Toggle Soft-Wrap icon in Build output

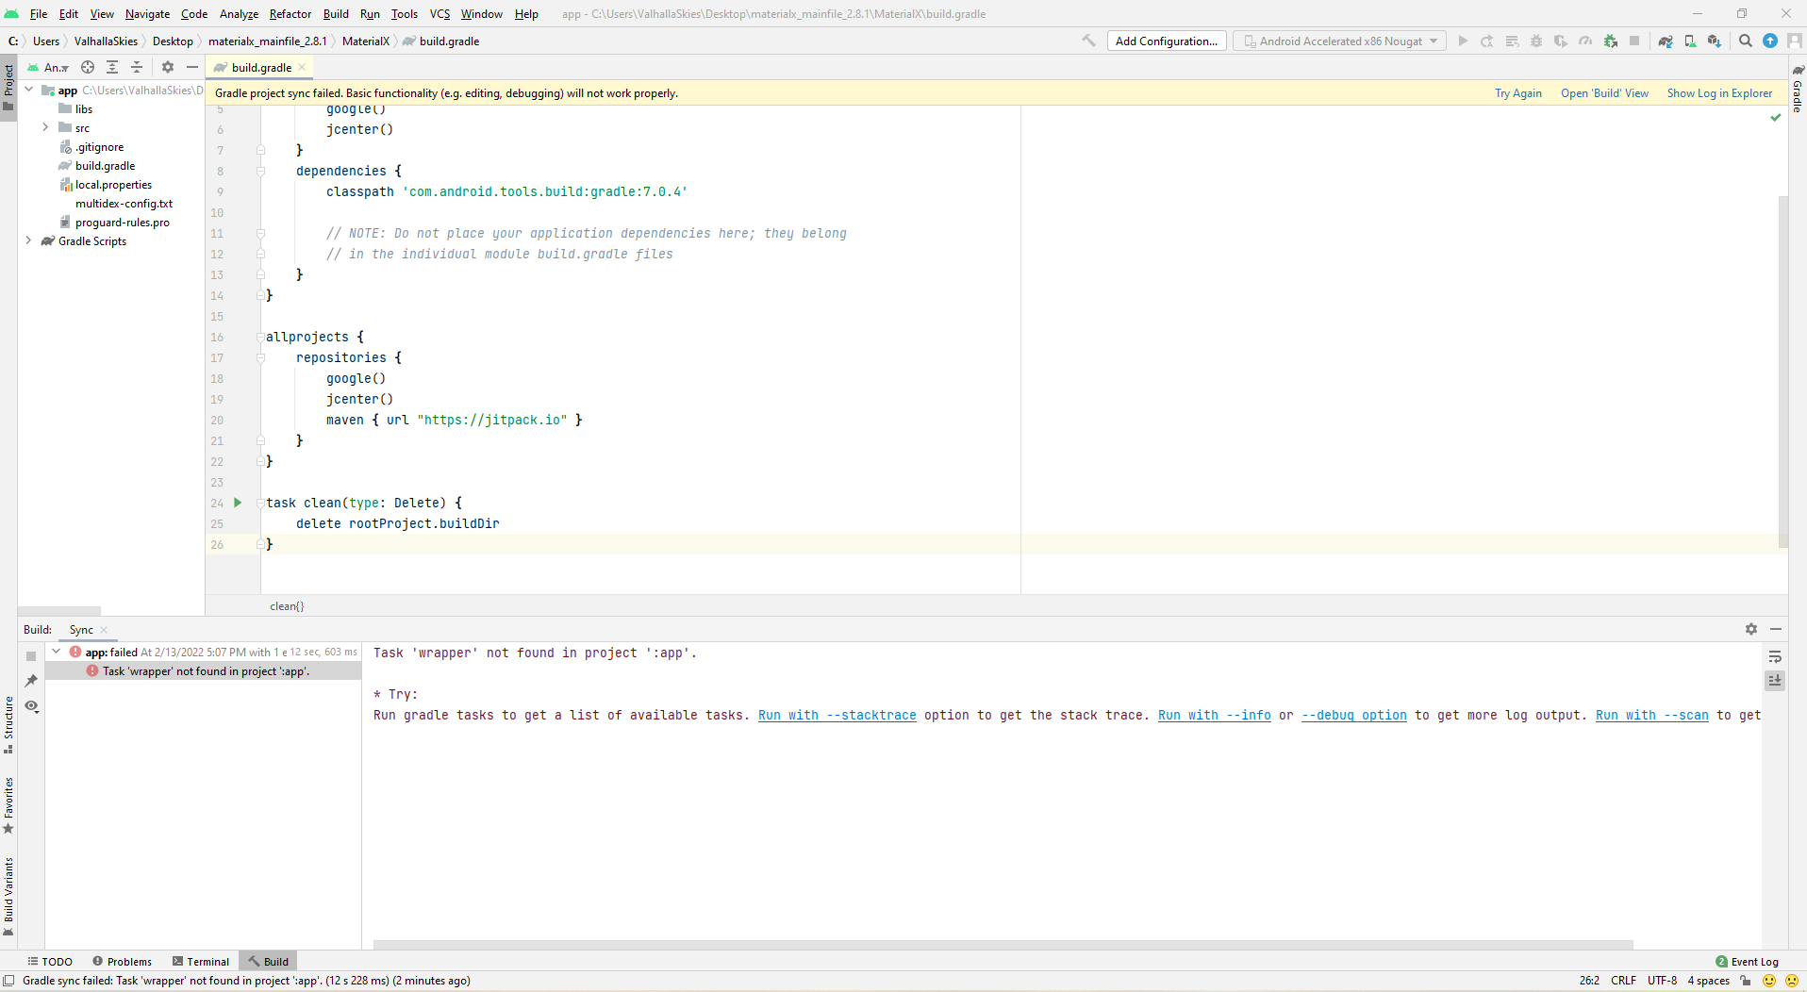1775,656
